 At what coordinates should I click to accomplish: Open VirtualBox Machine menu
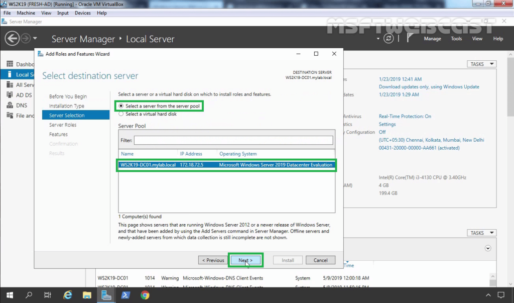(x=26, y=13)
